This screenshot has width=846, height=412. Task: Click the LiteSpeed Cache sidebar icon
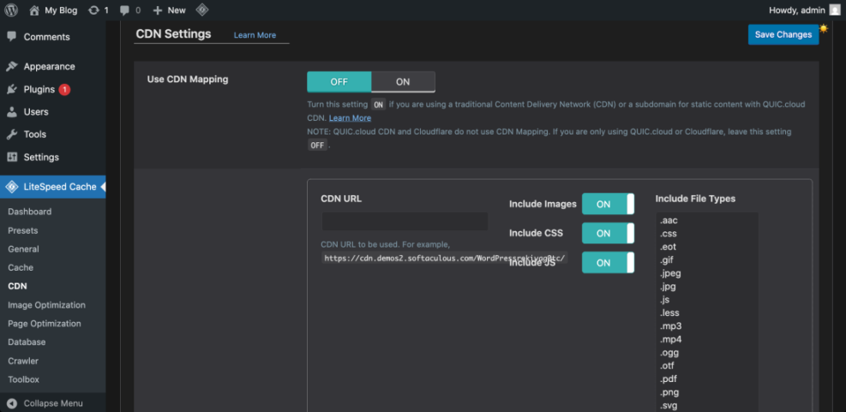(x=12, y=187)
